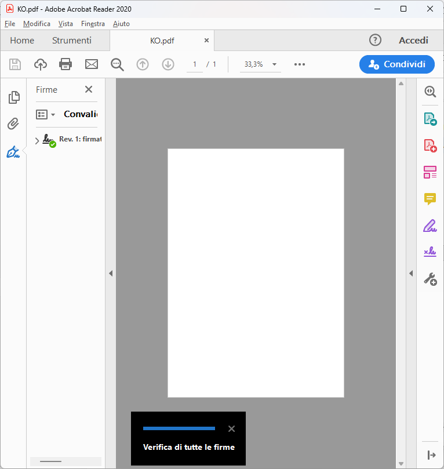Open the Modifica menu
The height and width of the screenshot is (469, 444).
coord(37,24)
